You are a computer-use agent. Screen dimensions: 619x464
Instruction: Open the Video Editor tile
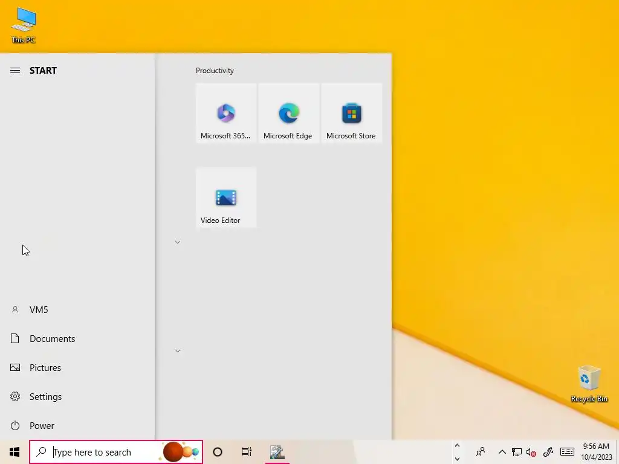click(226, 198)
